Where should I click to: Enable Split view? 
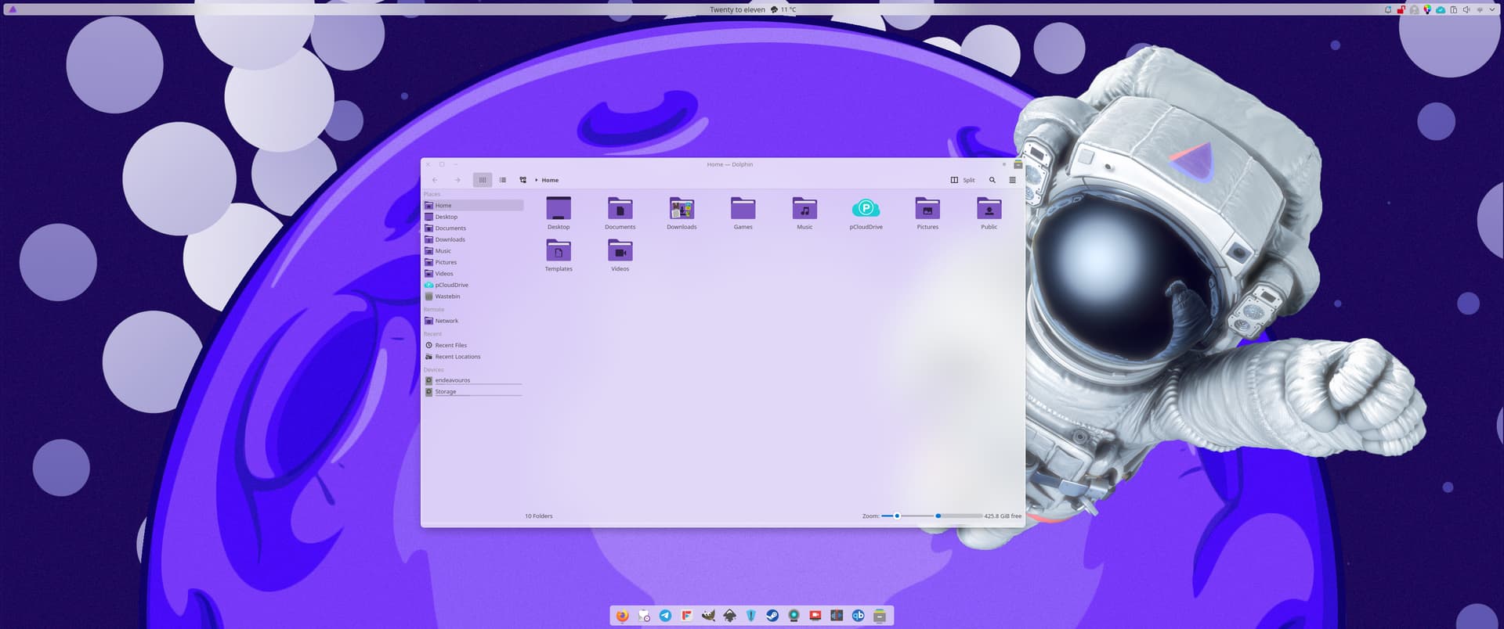963,180
